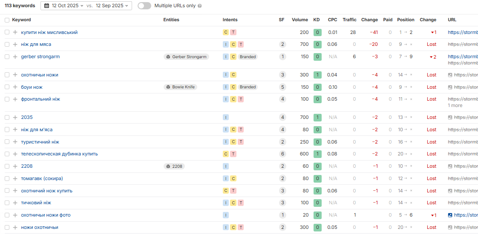Expand ножи охотничьи keyword row
The image size is (478, 234).
[x=15, y=227]
